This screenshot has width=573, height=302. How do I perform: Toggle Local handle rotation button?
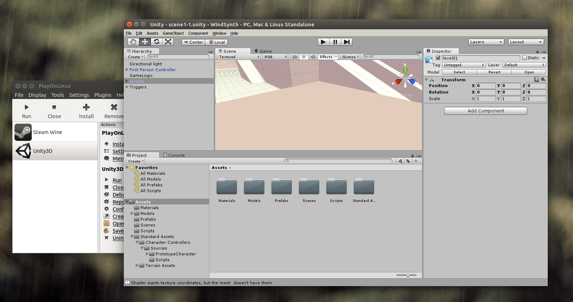pyautogui.click(x=217, y=42)
